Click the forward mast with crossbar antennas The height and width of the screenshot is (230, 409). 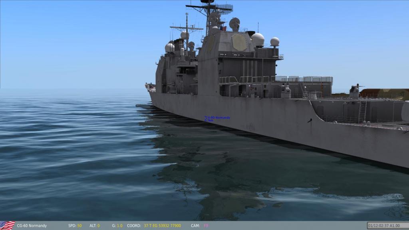(x=187, y=28)
